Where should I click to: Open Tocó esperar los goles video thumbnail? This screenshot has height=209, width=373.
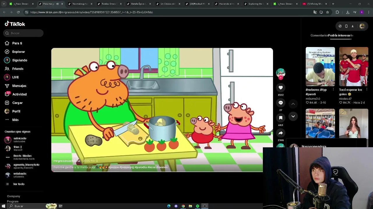[x=354, y=66]
